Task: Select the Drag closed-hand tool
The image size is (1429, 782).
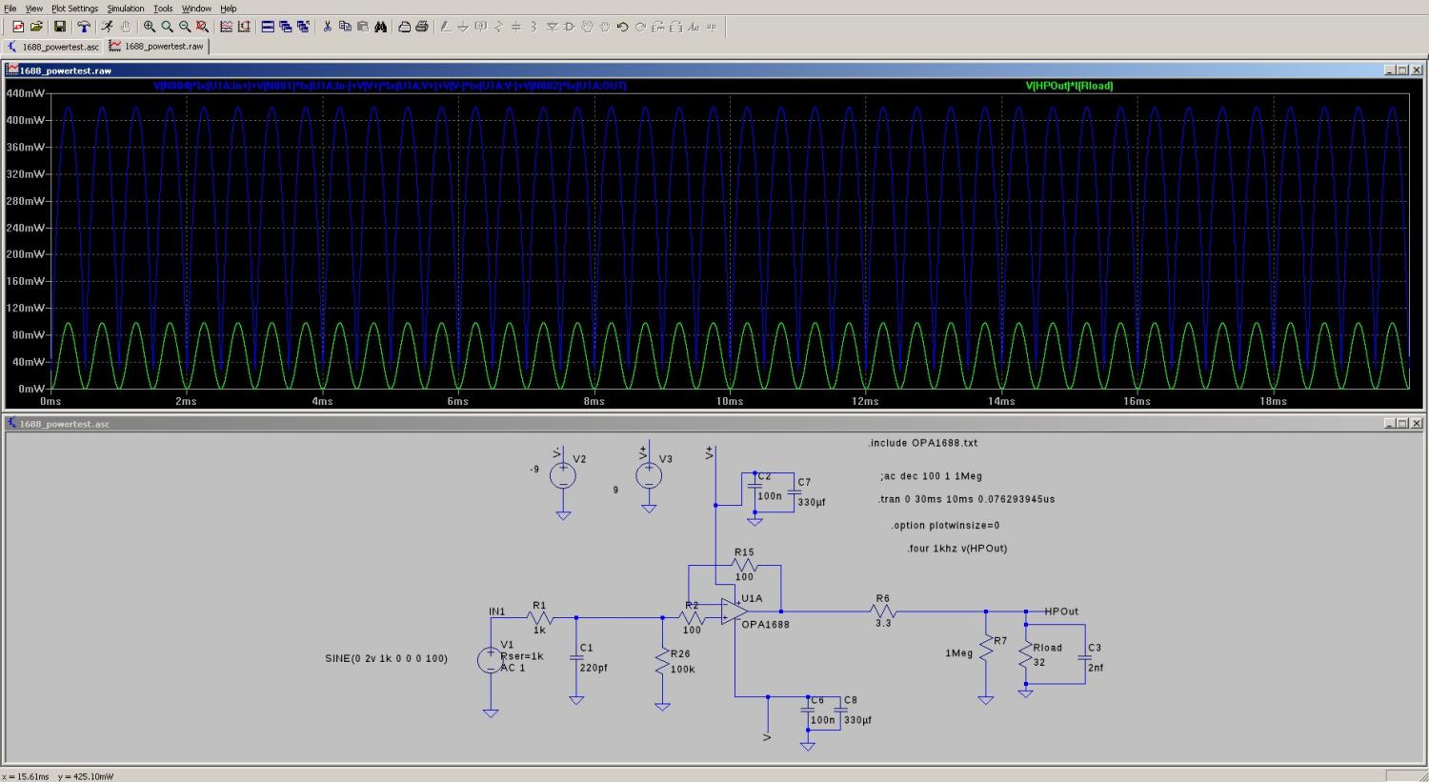Action: click(x=604, y=27)
